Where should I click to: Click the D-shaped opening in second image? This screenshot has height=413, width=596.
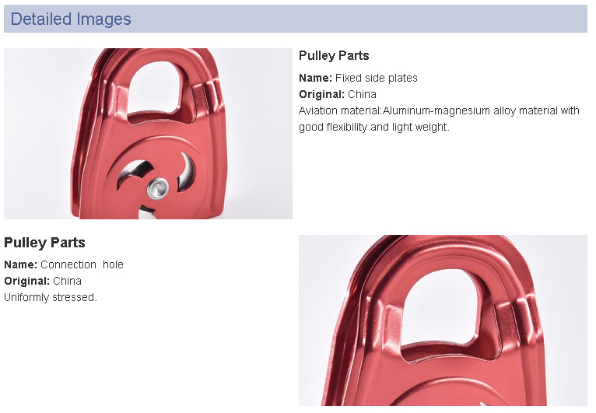(x=441, y=310)
